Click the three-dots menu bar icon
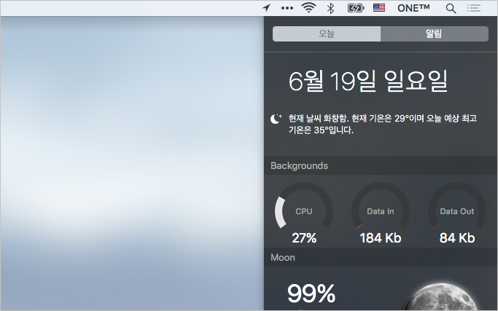The image size is (498, 311). (x=287, y=8)
